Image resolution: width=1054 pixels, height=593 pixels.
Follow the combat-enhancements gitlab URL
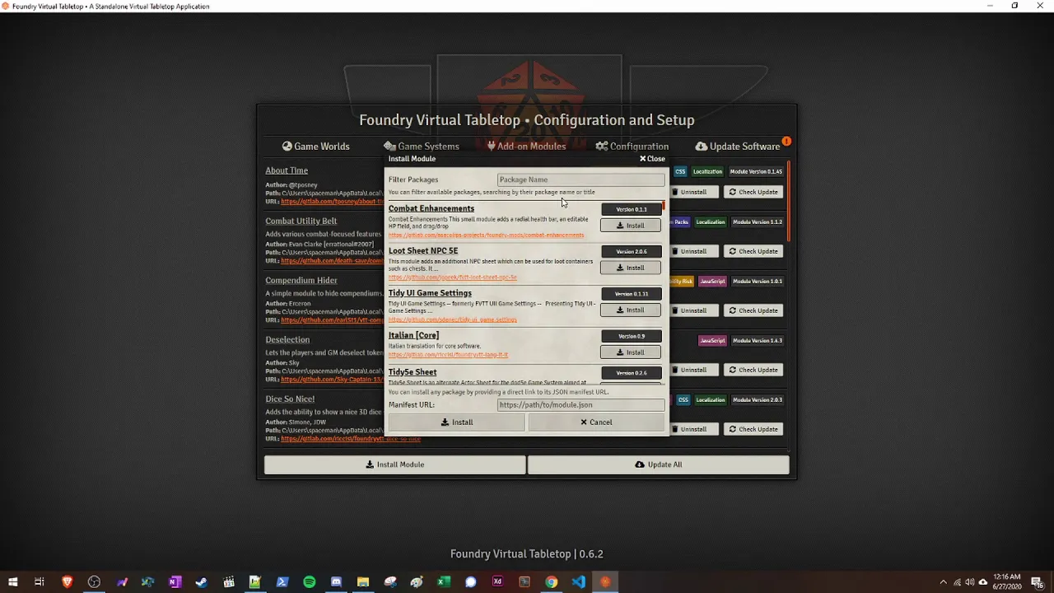tap(486, 236)
